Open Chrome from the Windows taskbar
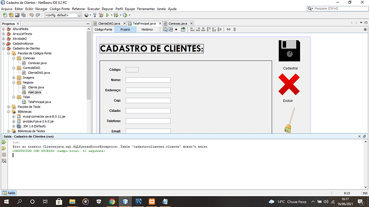Image resolution: width=369 pixels, height=207 pixels. tap(112, 202)
